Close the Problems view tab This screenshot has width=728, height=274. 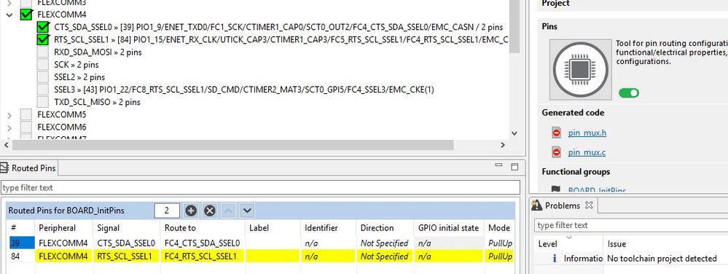click(589, 205)
